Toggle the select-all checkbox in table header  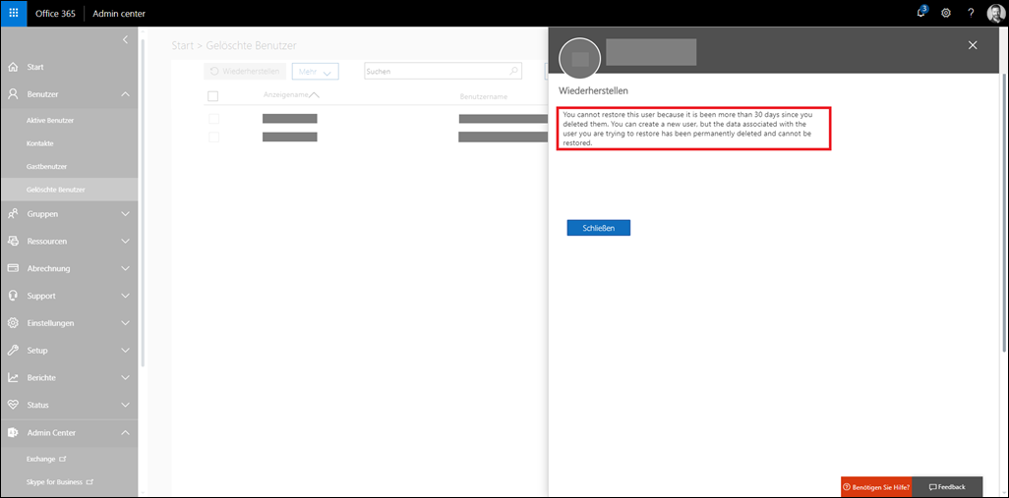tap(212, 96)
